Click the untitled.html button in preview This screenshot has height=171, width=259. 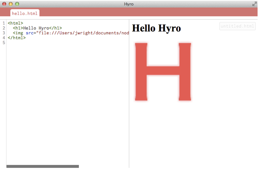click(237, 26)
